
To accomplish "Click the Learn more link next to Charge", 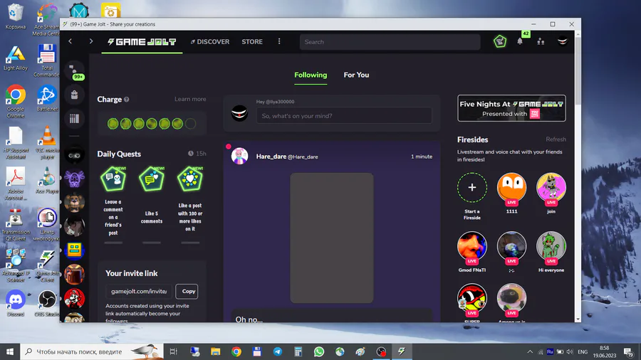I will [190, 99].
